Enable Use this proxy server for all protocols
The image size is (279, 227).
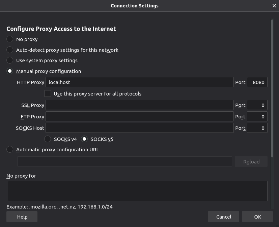[x=48, y=93]
